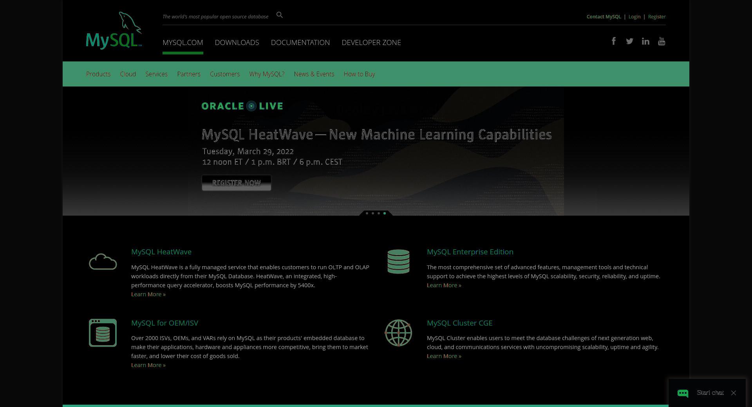Open the MySQL YouTube icon

(x=662, y=41)
